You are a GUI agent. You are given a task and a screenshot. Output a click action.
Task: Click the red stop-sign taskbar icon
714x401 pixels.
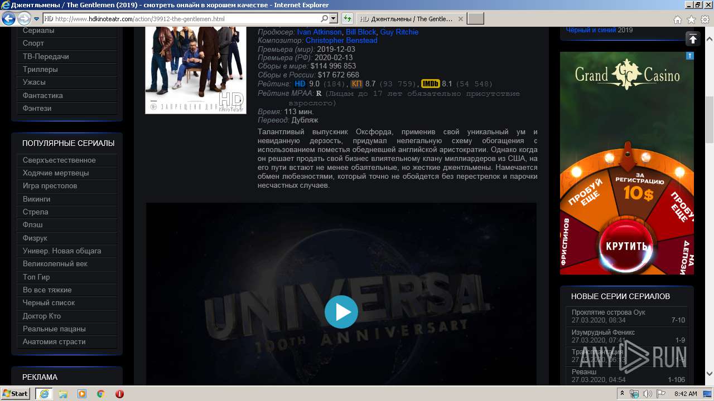(x=119, y=394)
